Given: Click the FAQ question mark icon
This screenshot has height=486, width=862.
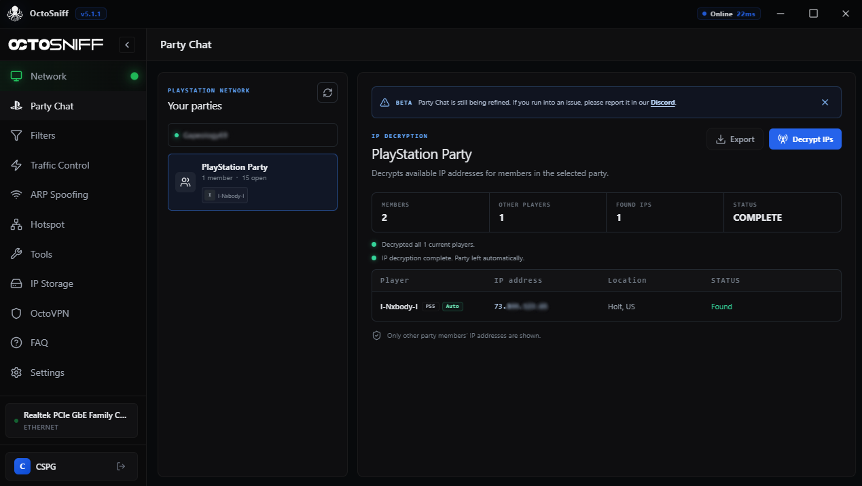Looking at the screenshot, I should [17, 343].
